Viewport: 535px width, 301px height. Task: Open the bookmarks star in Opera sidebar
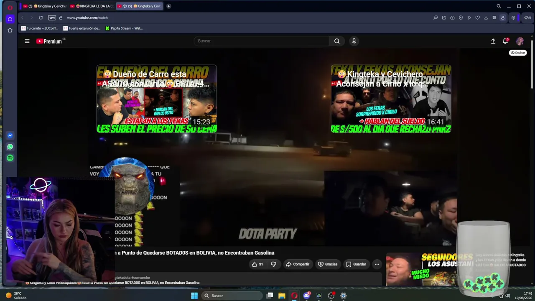10,30
